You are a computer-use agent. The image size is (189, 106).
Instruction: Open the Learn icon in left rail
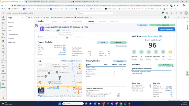3,66
